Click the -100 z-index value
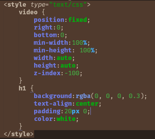This screenshot has width=155, height=139. click(72, 73)
